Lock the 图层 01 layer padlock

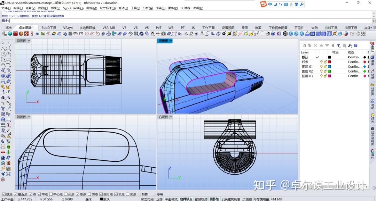click(x=325, y=66)
